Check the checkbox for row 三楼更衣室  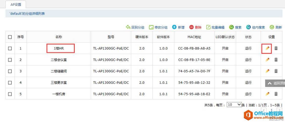(x=10, y=83)
